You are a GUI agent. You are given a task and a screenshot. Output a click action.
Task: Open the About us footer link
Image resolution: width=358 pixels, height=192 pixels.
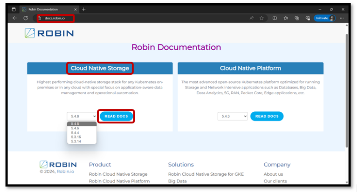tap(273, 174)
